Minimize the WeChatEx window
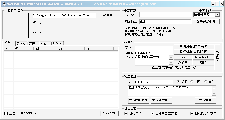Viewport: 225px width, 120px height. tap(213, 4)
